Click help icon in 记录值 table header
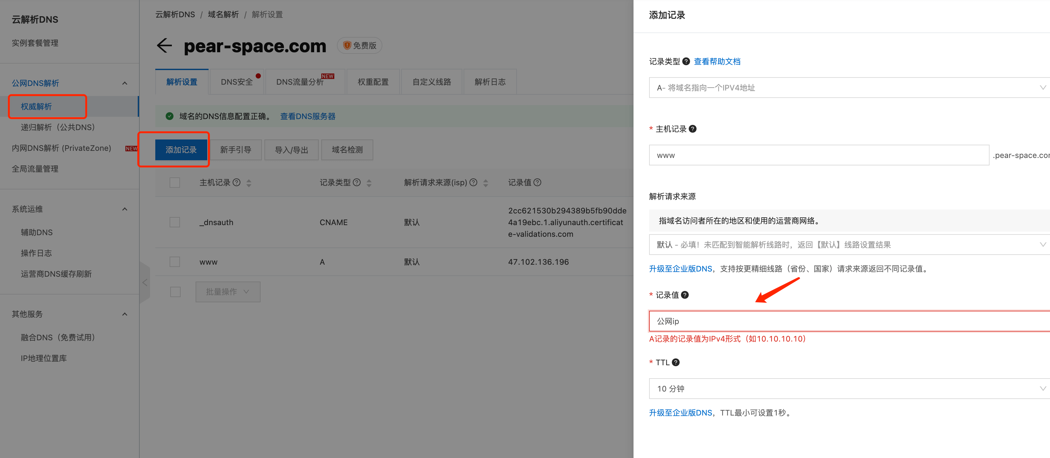 [537, 182]
